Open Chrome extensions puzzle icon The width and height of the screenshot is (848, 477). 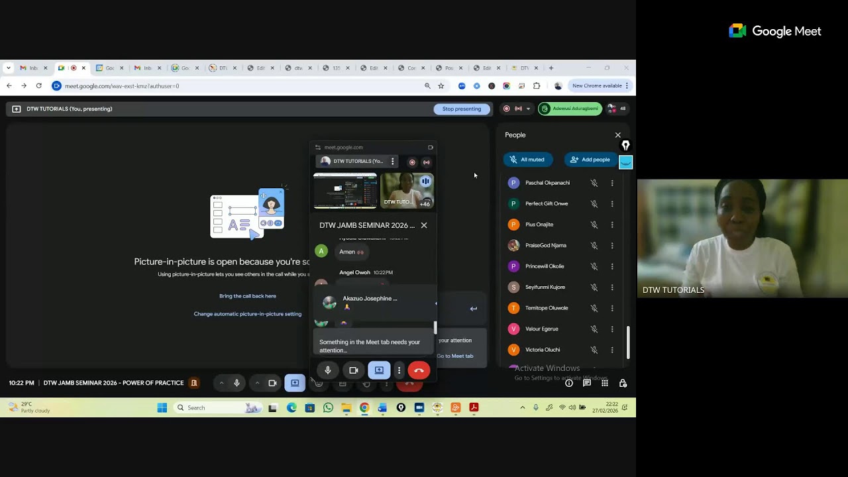click(537, 86)
